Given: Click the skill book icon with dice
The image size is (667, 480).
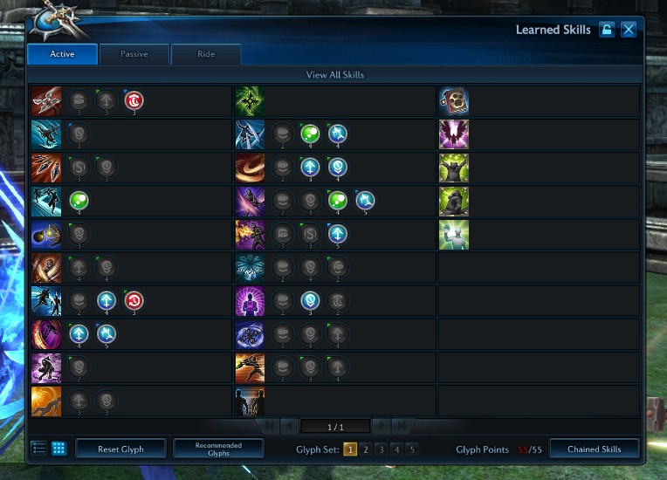Looking at the screenshot, I should pyautogui.click(x=454, y=101).
